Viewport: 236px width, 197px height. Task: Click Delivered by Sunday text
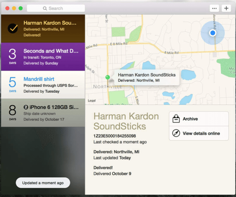41,63
